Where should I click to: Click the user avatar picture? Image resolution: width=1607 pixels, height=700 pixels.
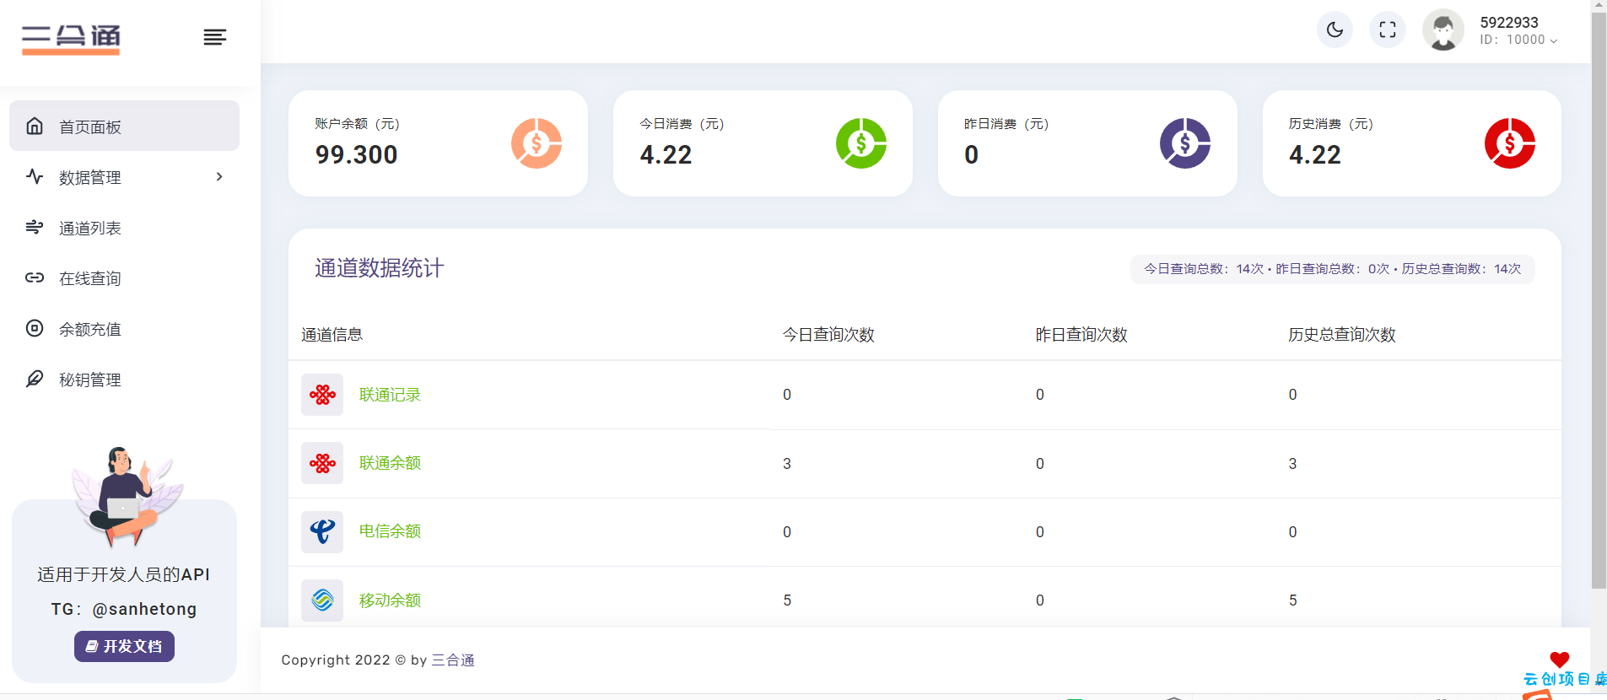coord(1443,30)
